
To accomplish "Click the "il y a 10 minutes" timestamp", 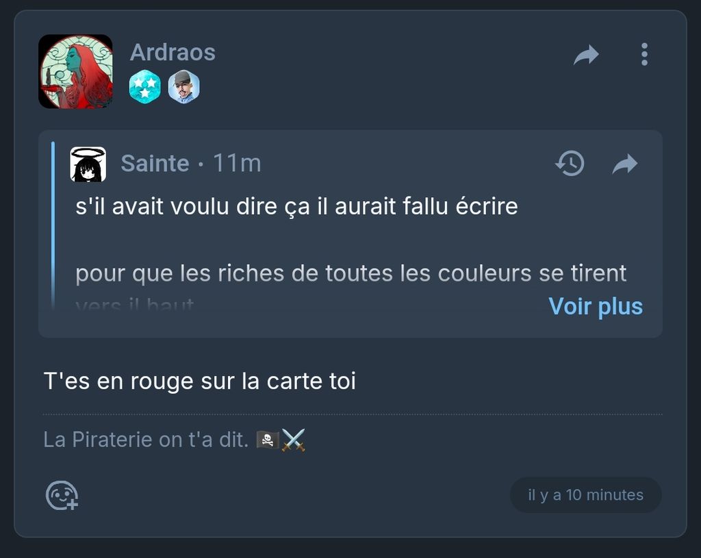I will click(x=586, y=495).
